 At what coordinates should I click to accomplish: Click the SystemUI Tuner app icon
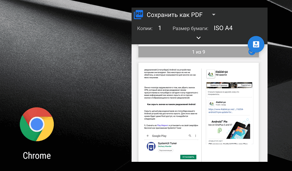tap(151, 147)
